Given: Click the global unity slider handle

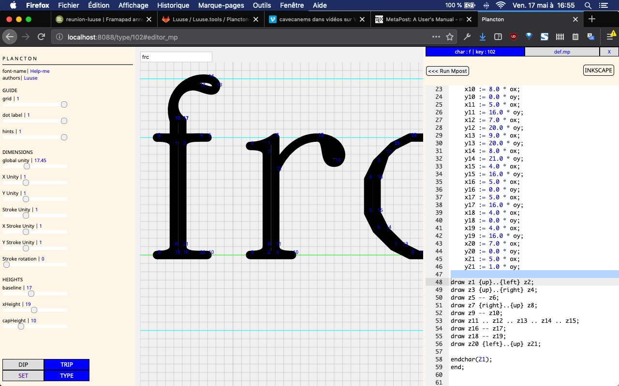Looking at the screenshot, I should [27, 166].
